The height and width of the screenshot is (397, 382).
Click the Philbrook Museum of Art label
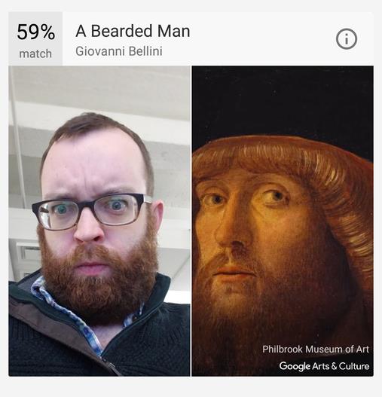click(316, 349)
